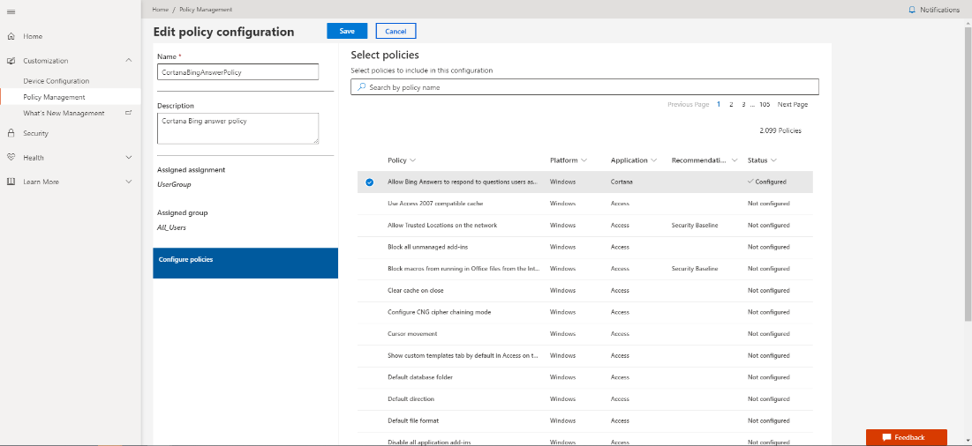Image resolution: width=972 pixels, height=446 pixels.
Task: Click the external link icon beside What's New Management
Action: (x=129, y=113)
